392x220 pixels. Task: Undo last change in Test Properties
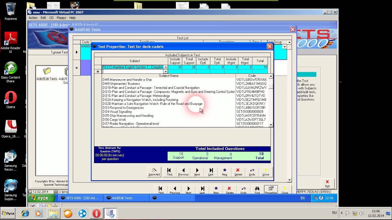252,172
